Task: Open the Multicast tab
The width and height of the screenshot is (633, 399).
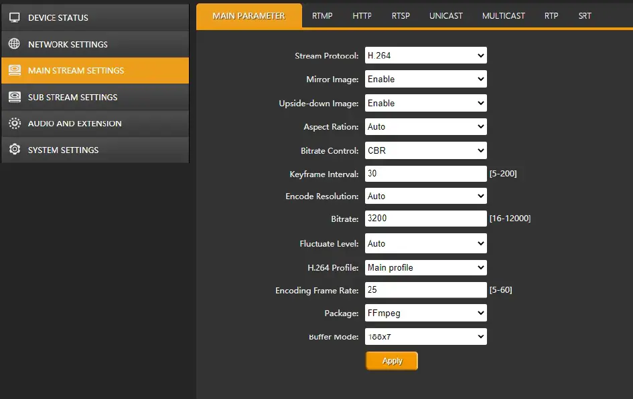Action: (504, 16)
